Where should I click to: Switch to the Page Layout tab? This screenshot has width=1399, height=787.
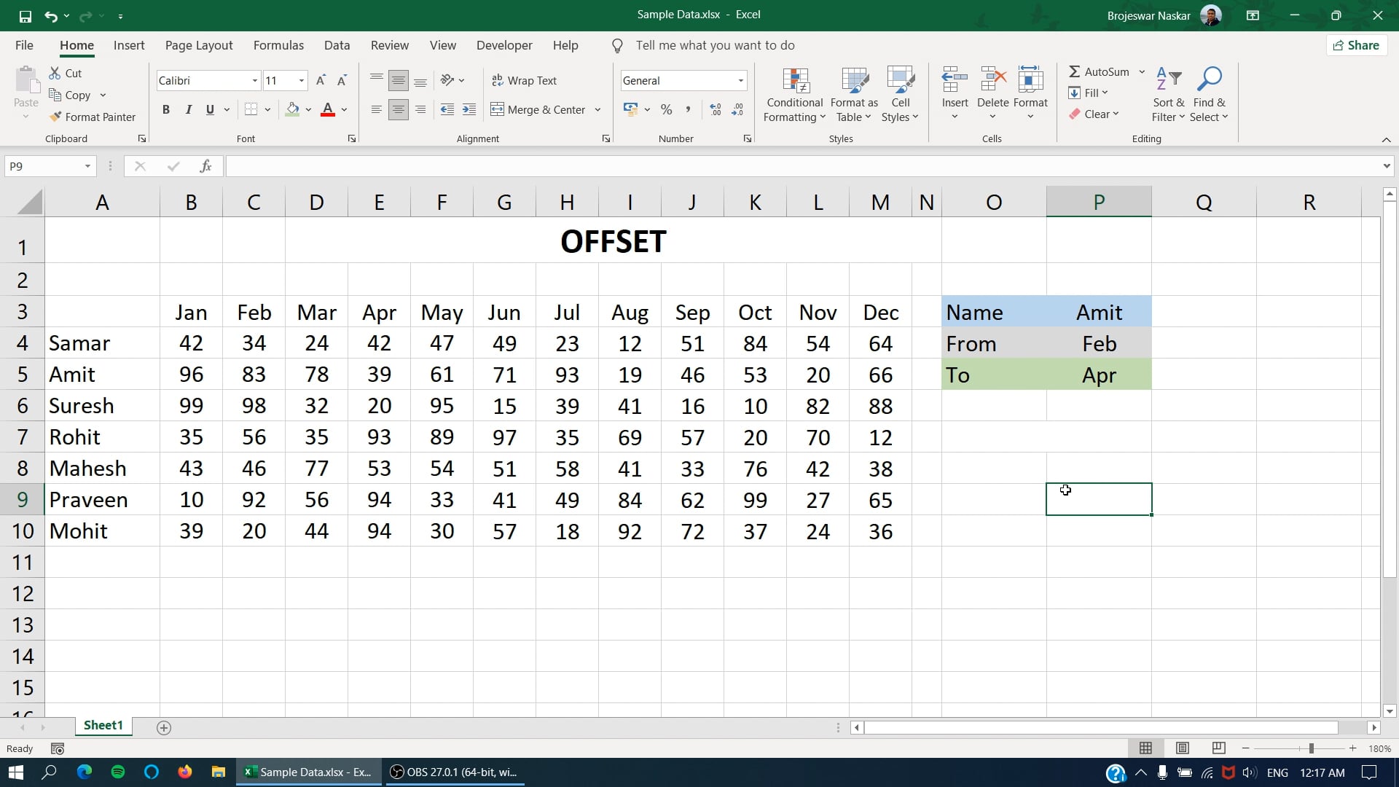point(199,45)
